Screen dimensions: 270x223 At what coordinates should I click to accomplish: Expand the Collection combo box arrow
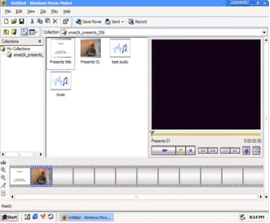point(264,32)
